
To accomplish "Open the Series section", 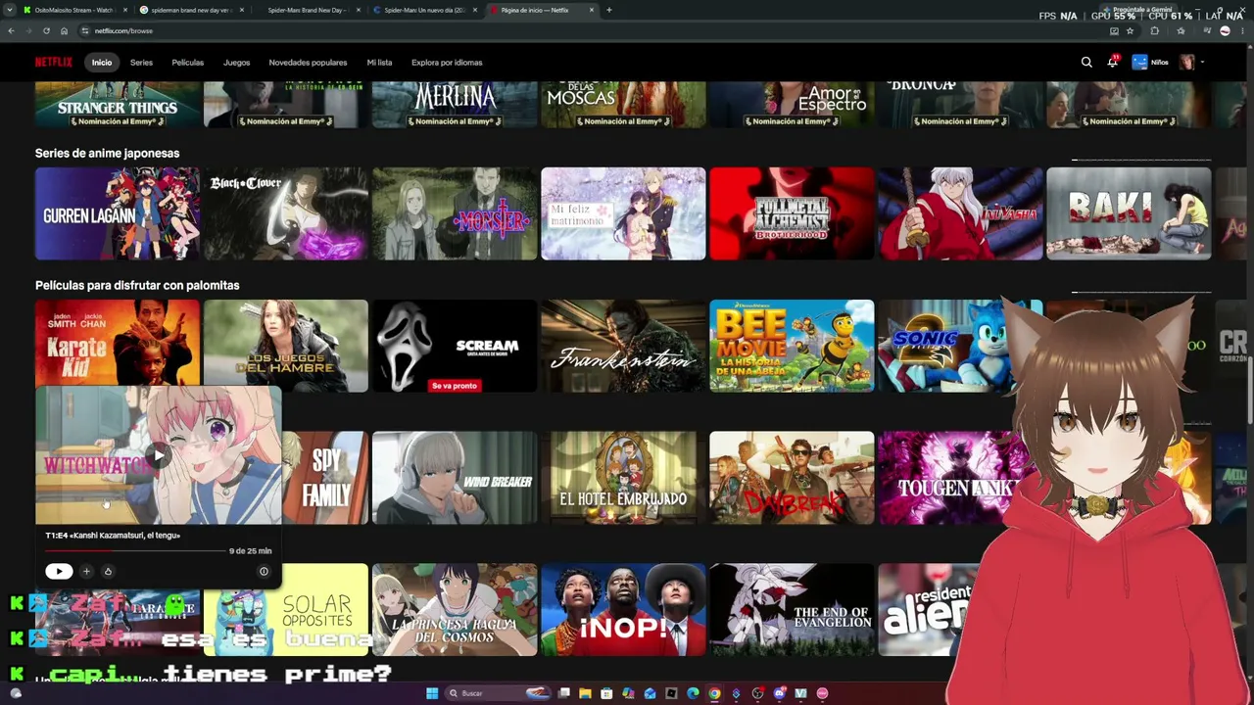I will [x=141, y=63].
